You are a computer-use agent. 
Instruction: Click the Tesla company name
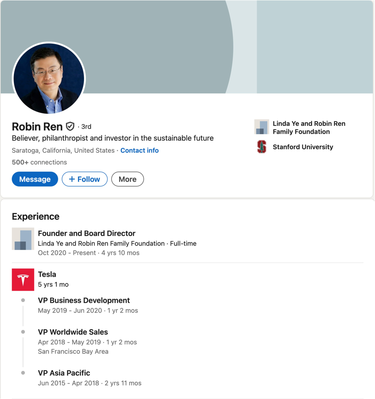pos(47,274)
